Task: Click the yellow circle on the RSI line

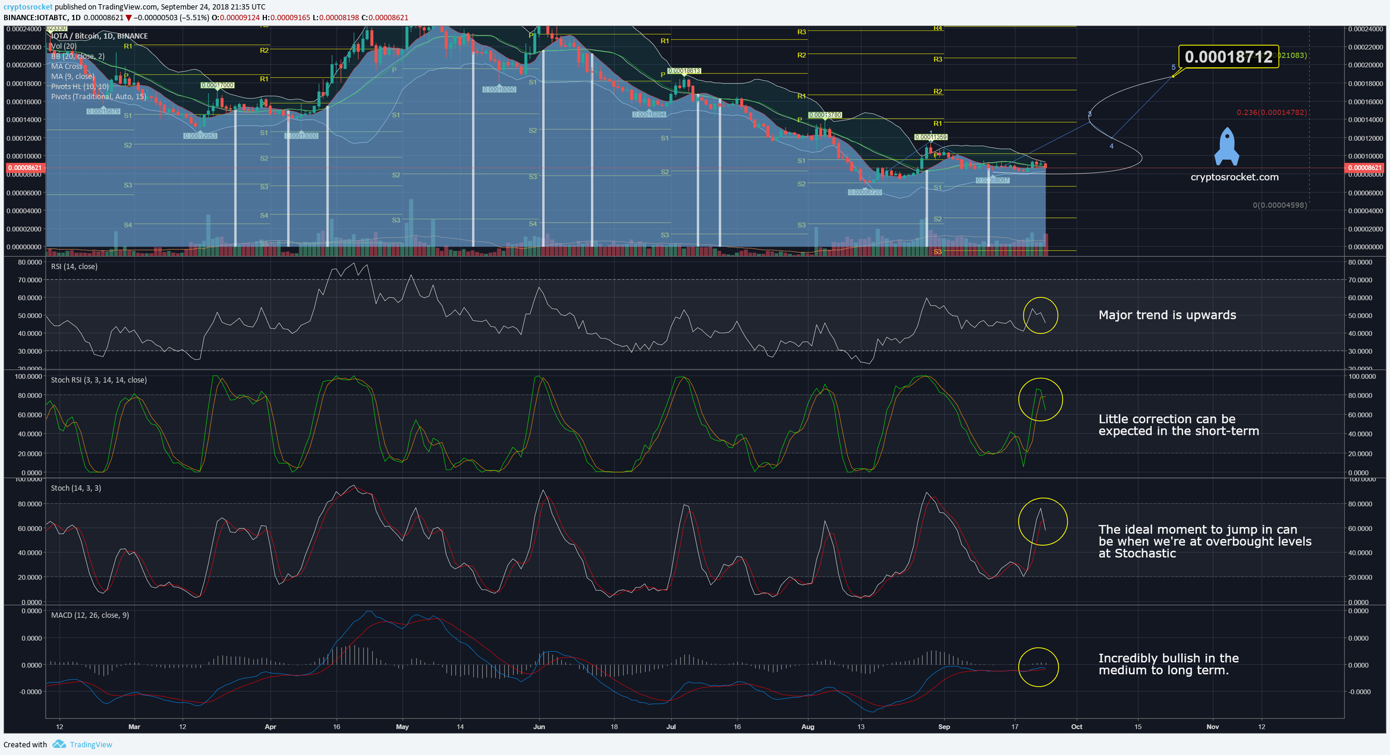Action: pos(1040,315)
